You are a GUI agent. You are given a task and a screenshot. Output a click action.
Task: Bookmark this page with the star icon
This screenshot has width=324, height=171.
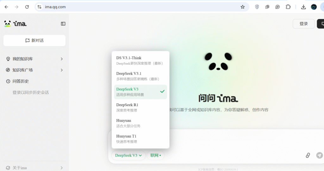coord(243,7)
